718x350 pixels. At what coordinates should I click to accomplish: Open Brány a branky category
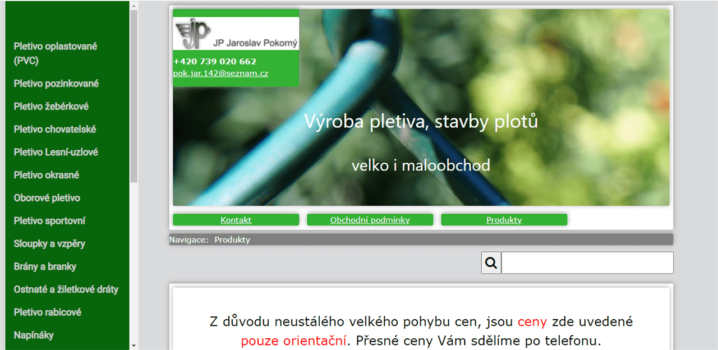pos(45,267)
